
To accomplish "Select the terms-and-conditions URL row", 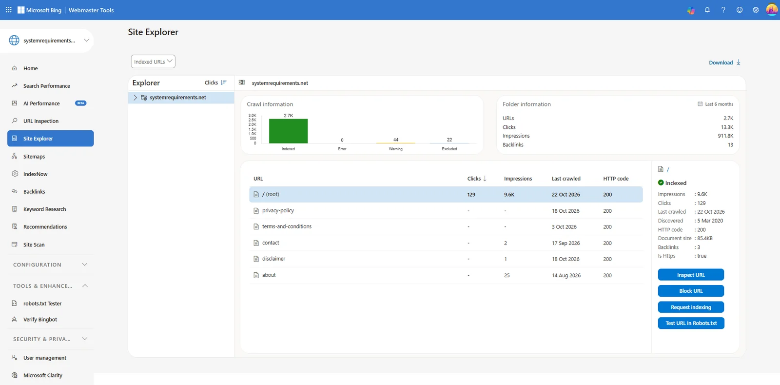I will coord(446,227).
